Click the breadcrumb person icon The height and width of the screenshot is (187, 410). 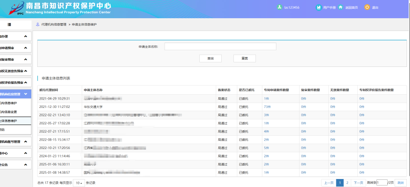[38, 25]
